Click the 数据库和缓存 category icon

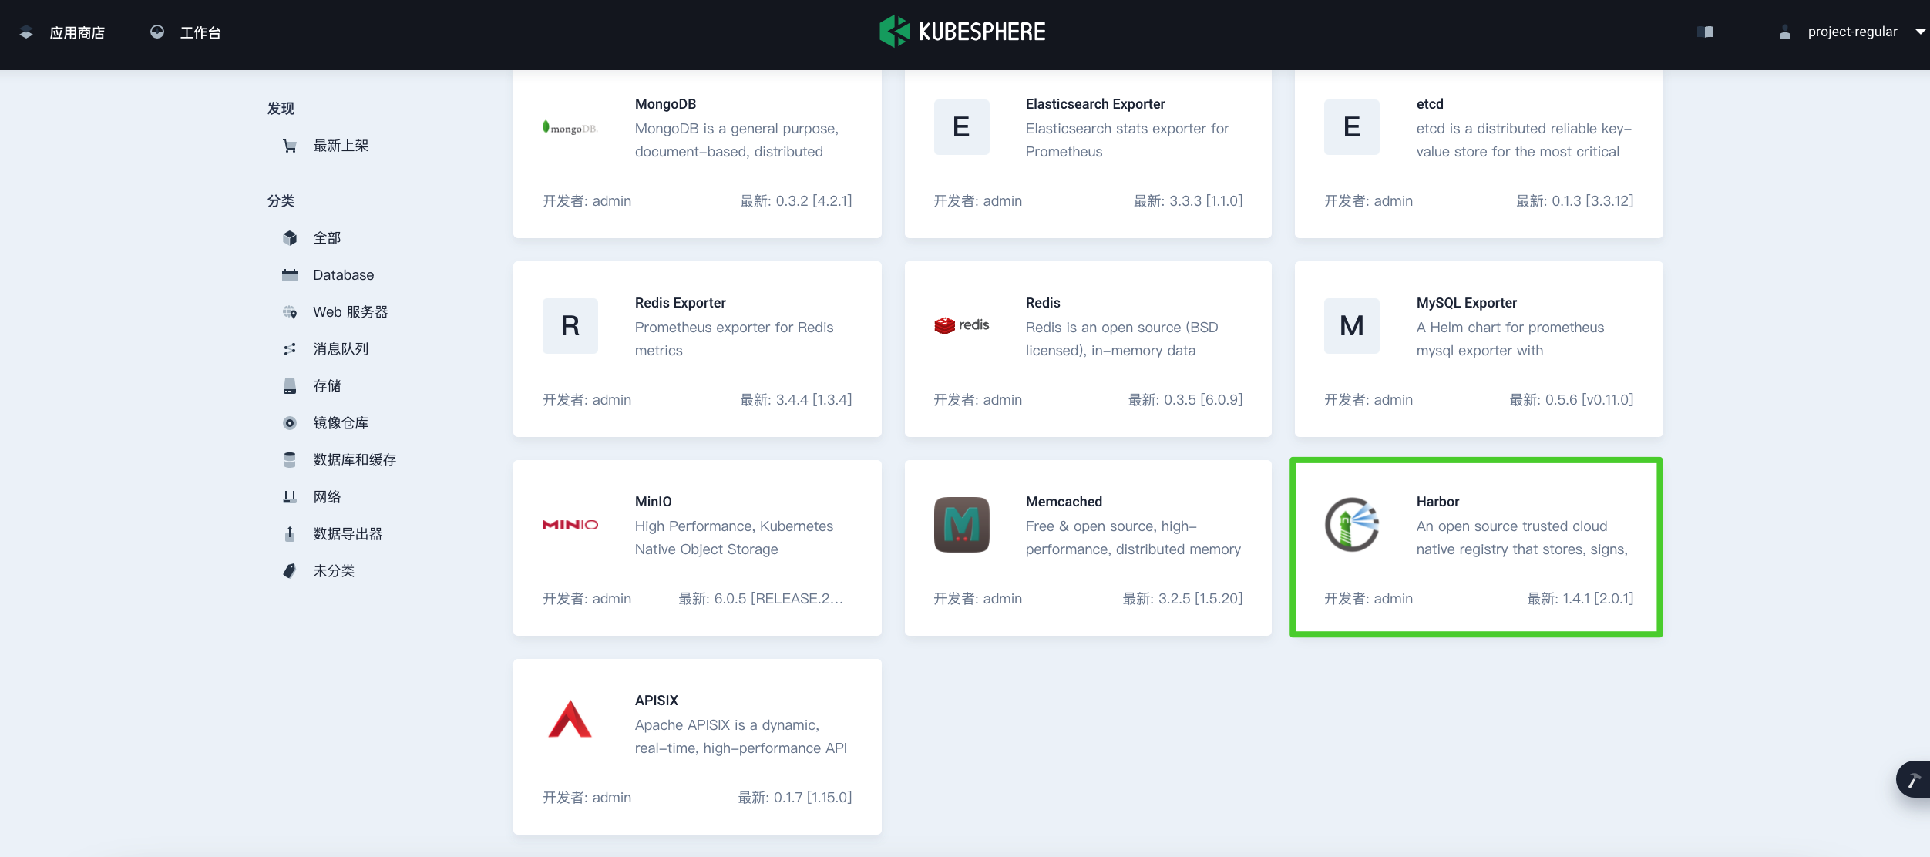coord(290,459)
